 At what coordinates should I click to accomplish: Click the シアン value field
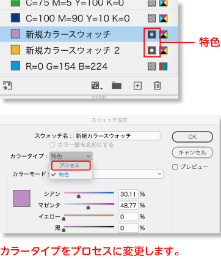click(x=128, y=194)
